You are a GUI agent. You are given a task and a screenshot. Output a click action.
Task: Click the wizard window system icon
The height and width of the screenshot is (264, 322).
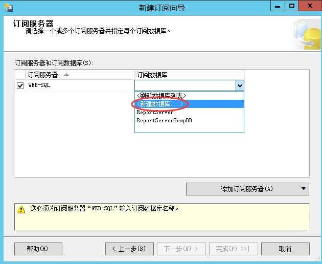(x=8, y=7)
